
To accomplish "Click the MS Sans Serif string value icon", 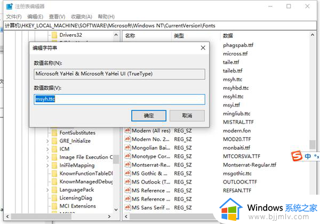I will pyautogui.click(x=127, y=207).
